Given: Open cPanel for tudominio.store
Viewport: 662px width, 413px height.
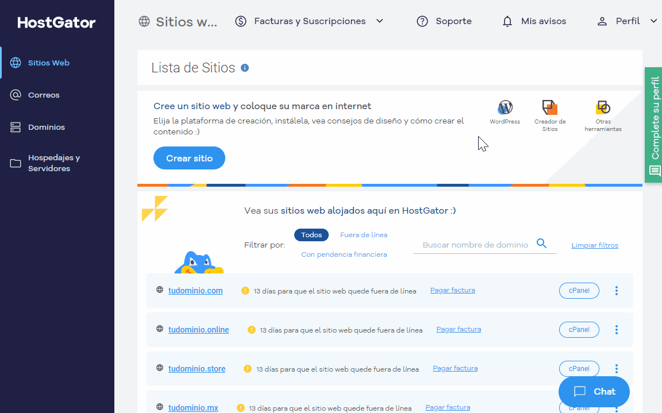Looking at the screenshot, I should tap(579, 369).
